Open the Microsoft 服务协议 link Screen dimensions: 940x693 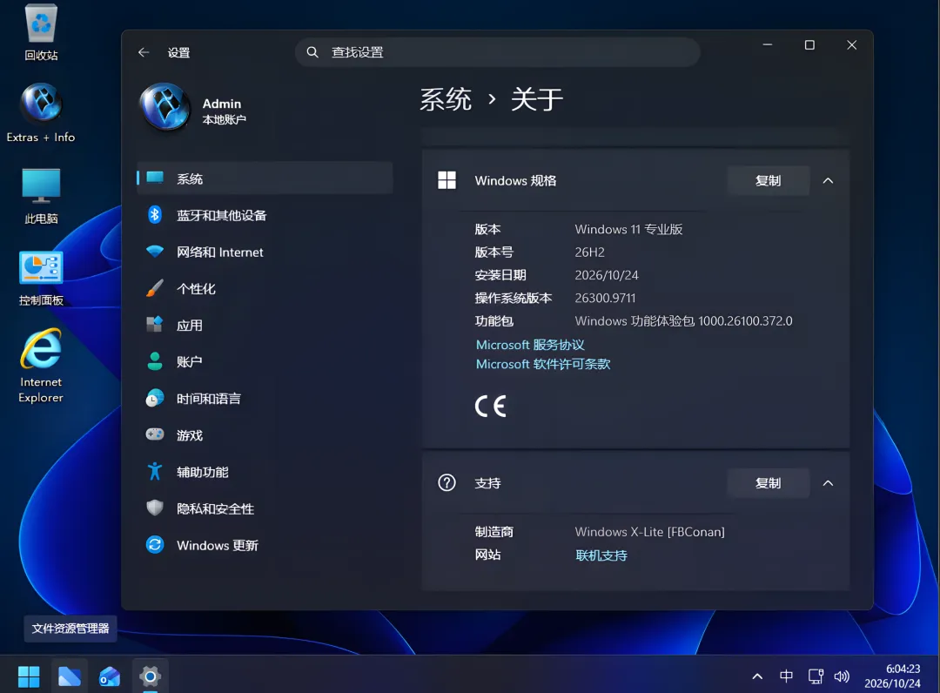[530, 345]
